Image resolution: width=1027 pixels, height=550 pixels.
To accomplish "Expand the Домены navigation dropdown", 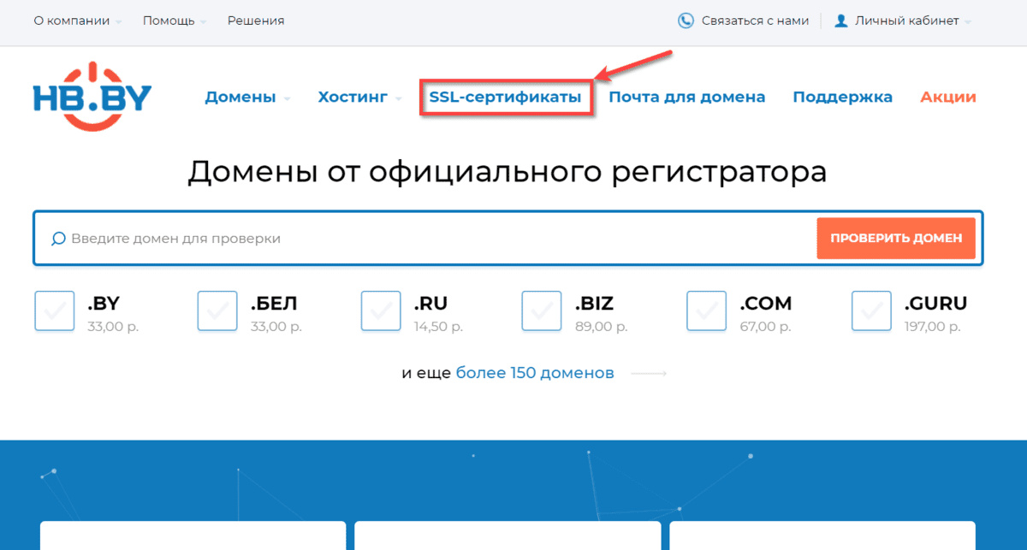I will (240, 97).
